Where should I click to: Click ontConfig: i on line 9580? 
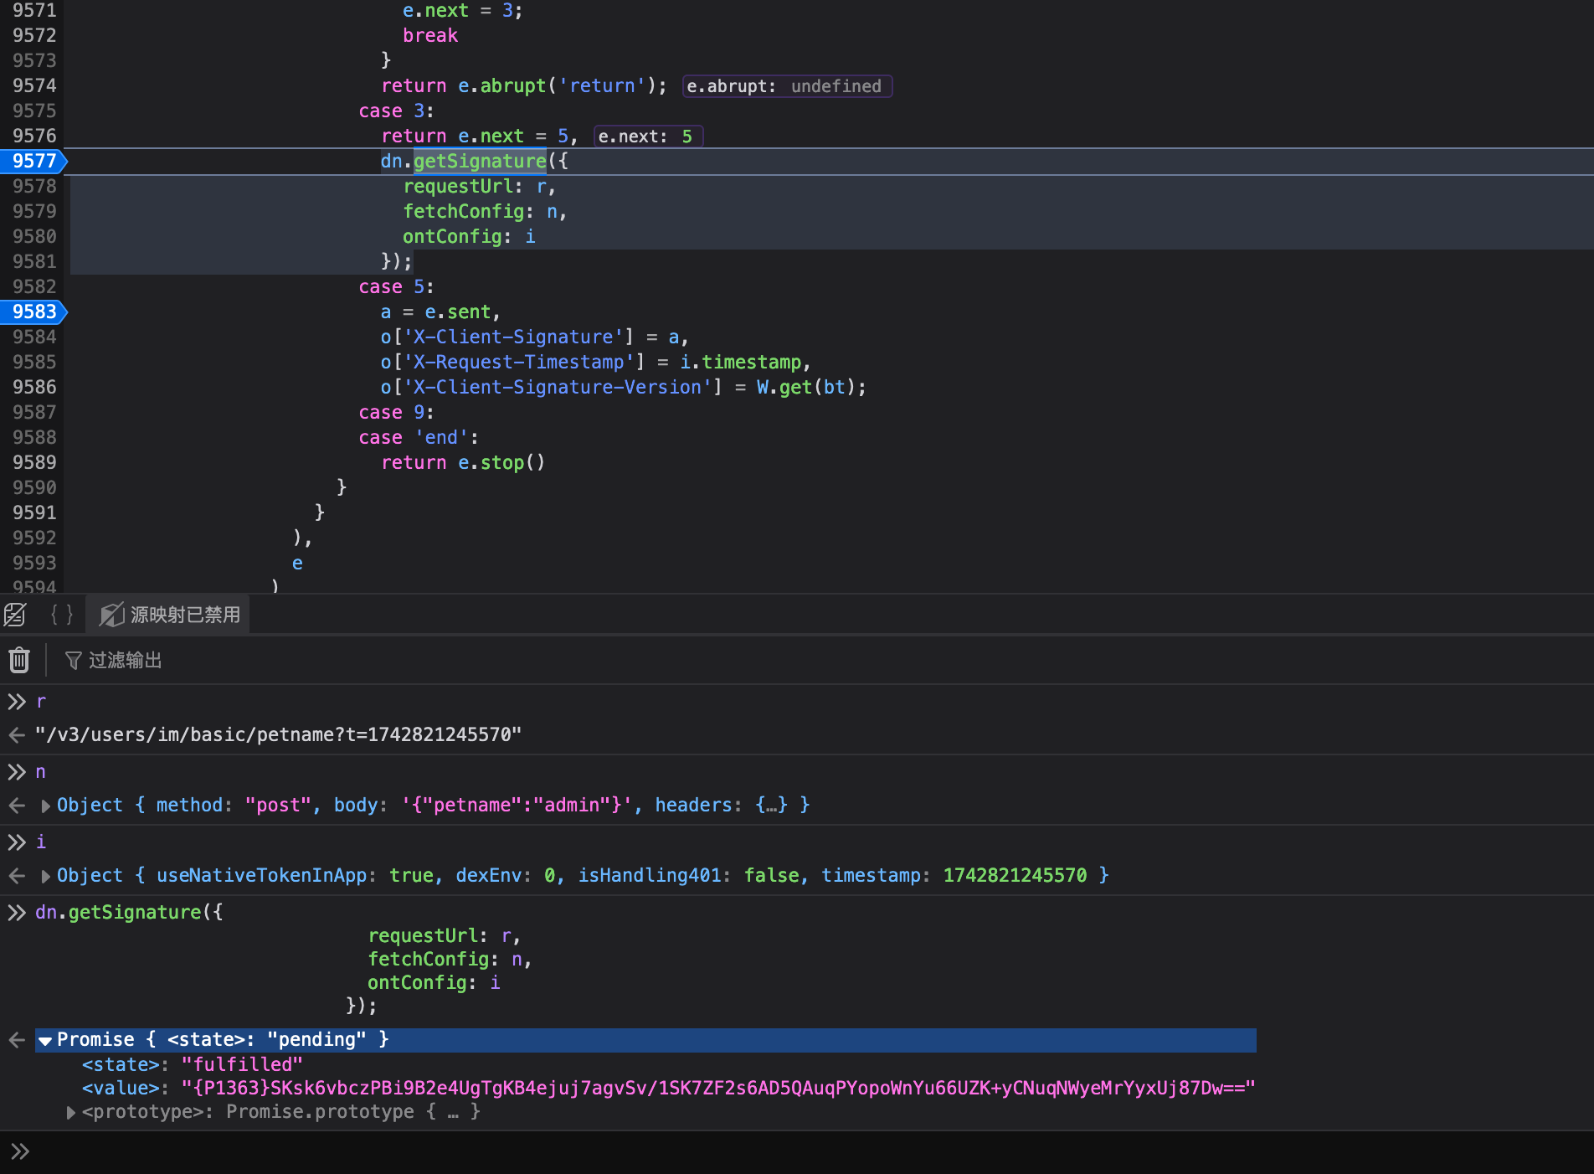tap(469, 236)
